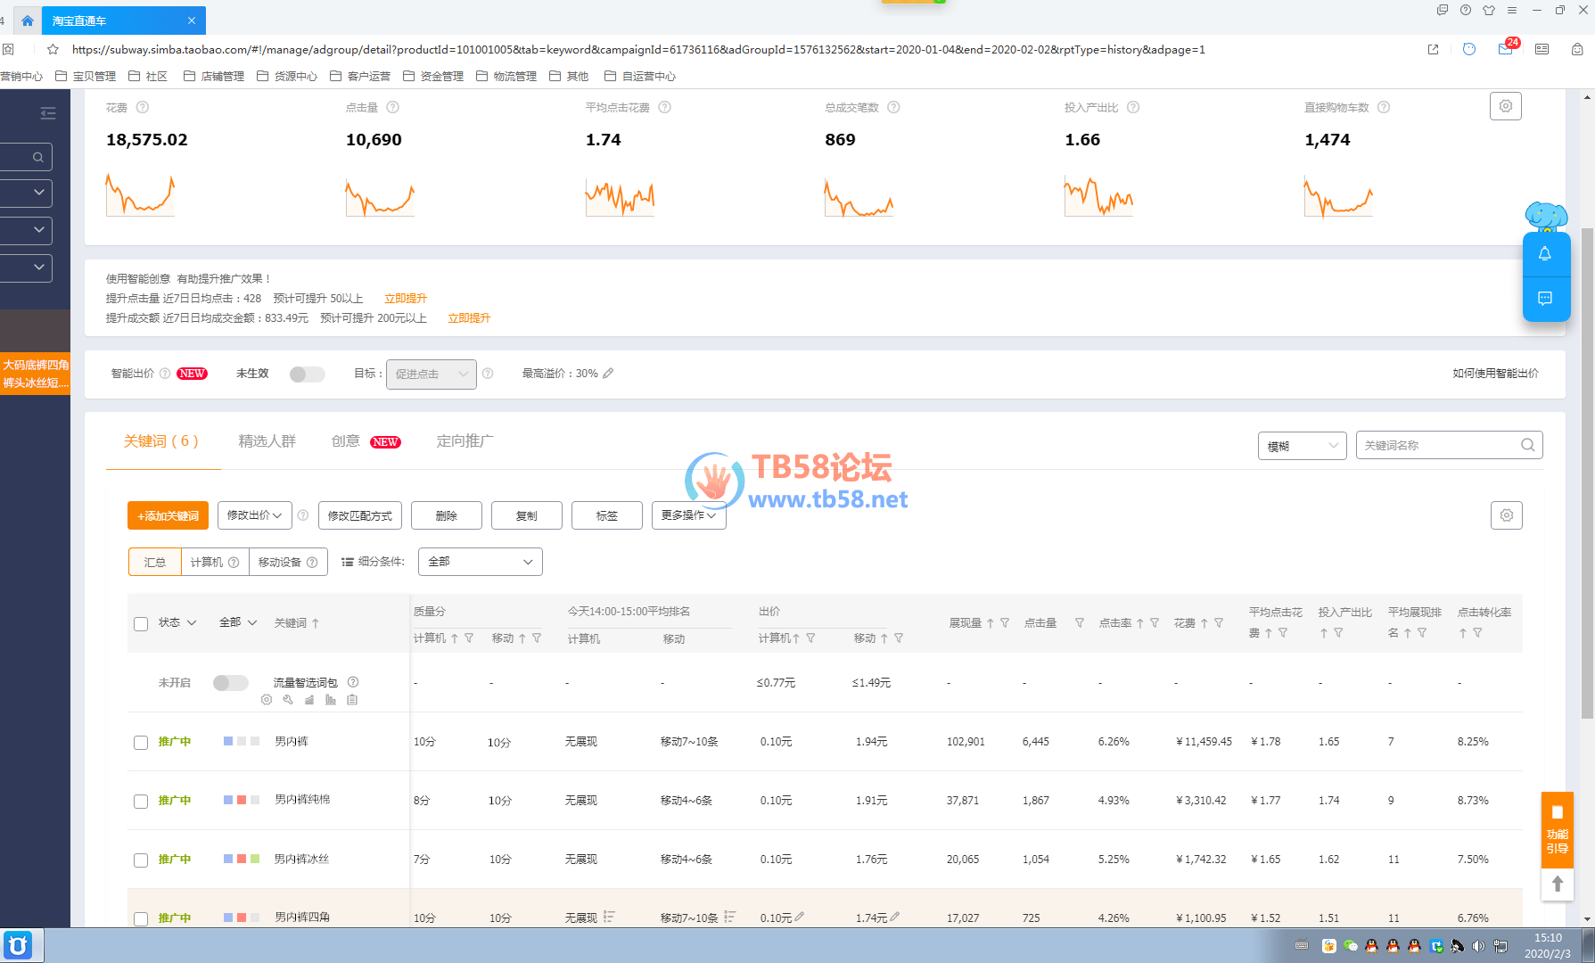Open 细分条件 全部 dropdown
Viewport: 1595px width, 963px height.
click(480, 562)
